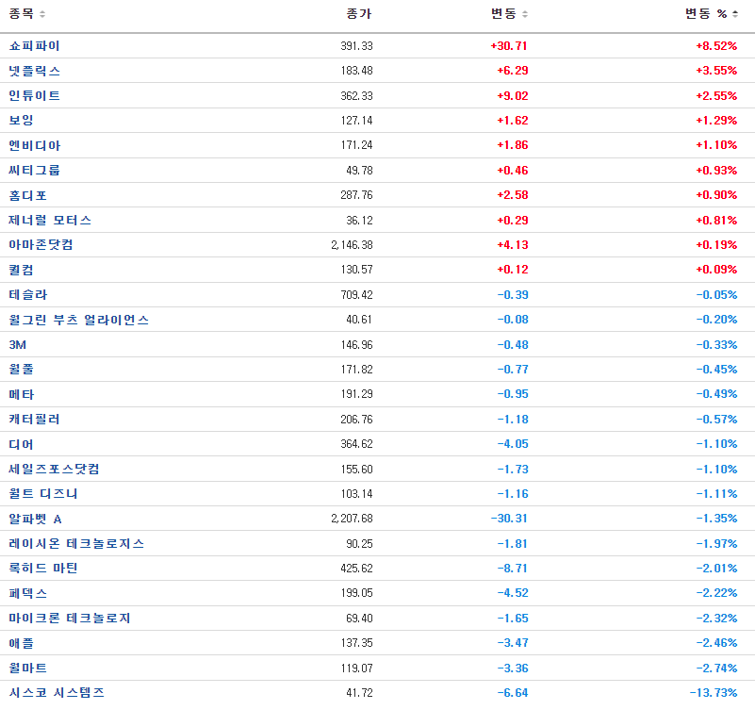Sort by 변동 column sort arrows
Viewport: 755px width, 710px height.
525,14
